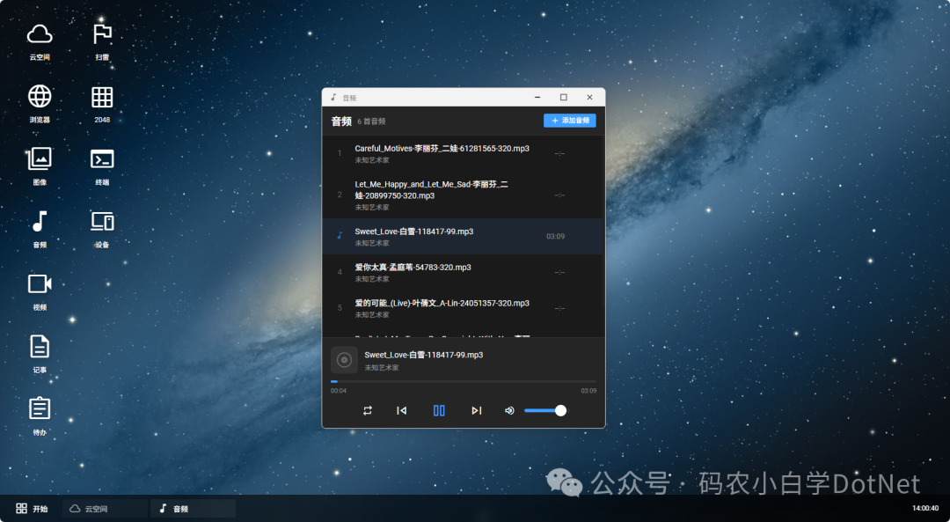
Task: Seek on the playback progress bar
Action: [464, 381]
